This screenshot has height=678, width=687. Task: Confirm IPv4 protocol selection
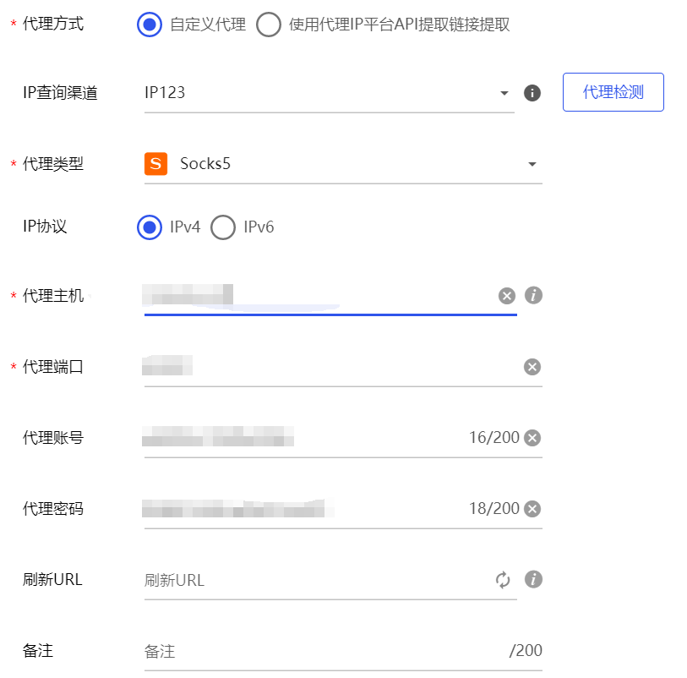coord(149,227)
